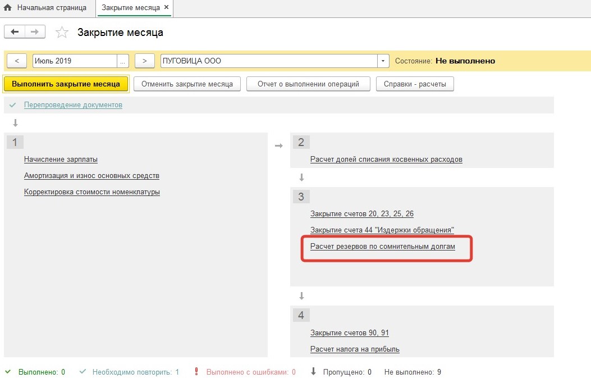Open Отчет о выполнении операций
This screenshot has height=378, width=591.
click(308, 84)
